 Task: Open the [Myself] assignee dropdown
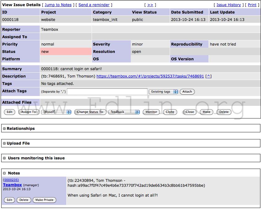point(56,112)
